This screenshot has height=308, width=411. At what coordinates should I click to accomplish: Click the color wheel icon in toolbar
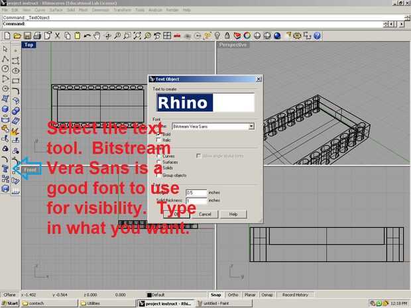coord(247,36)
